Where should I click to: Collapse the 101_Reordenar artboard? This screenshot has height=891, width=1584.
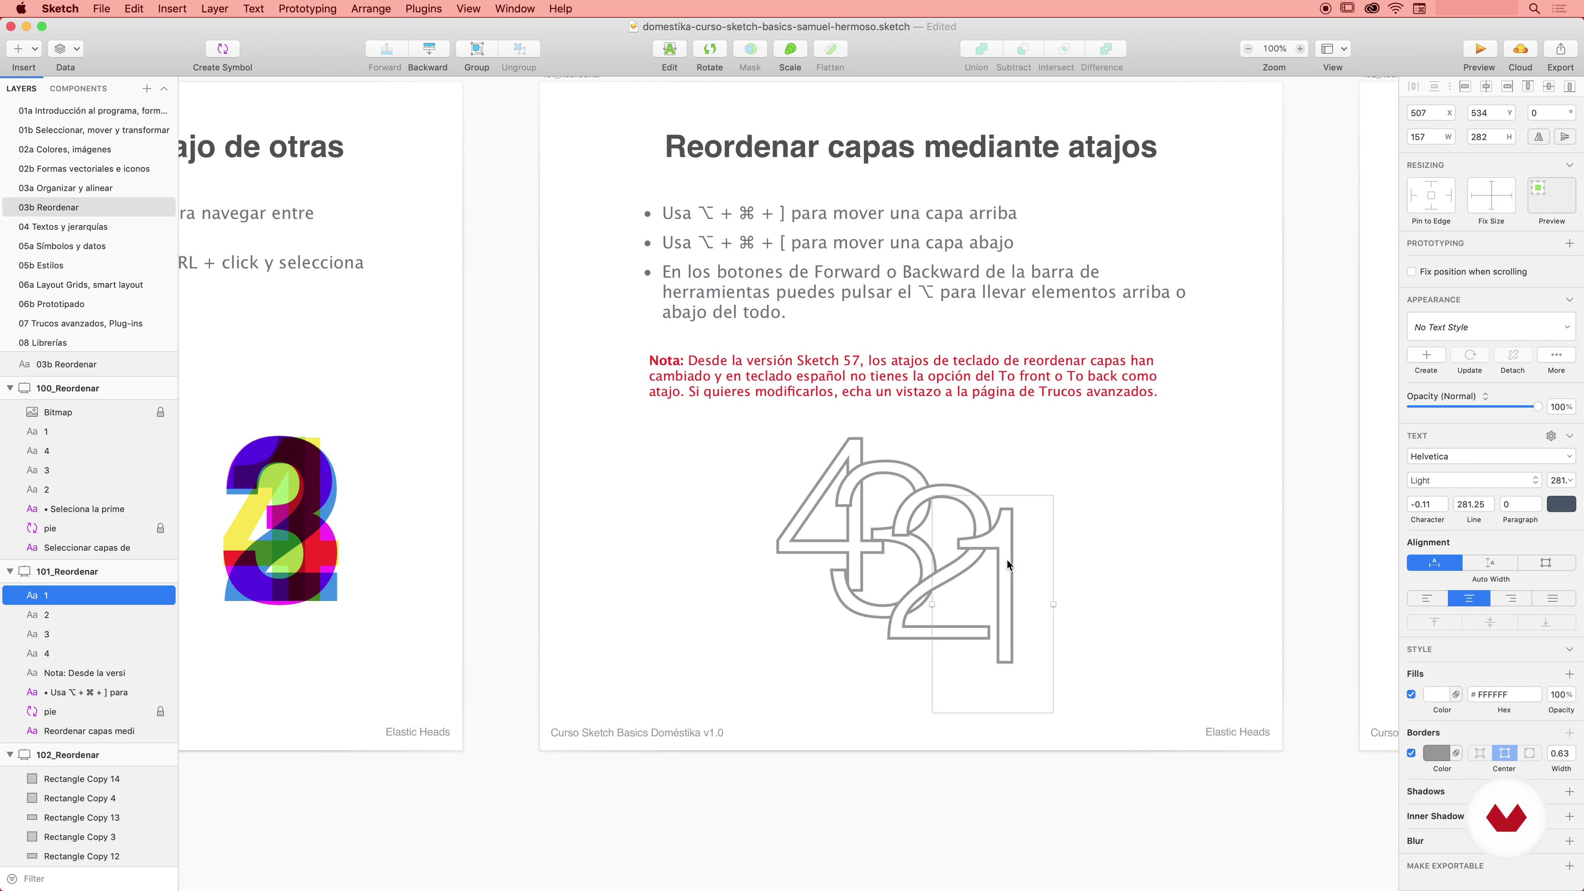pos(10,571)
